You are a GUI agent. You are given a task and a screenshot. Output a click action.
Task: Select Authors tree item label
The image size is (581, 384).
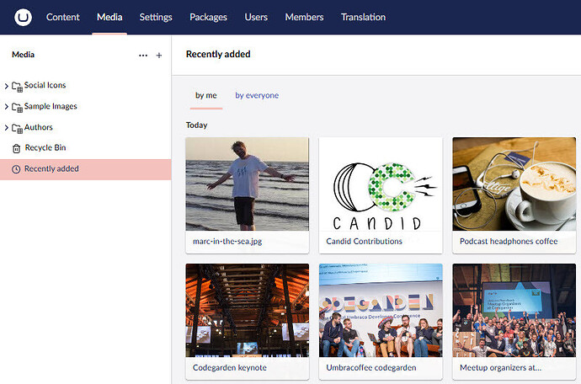tap(39, 127)
